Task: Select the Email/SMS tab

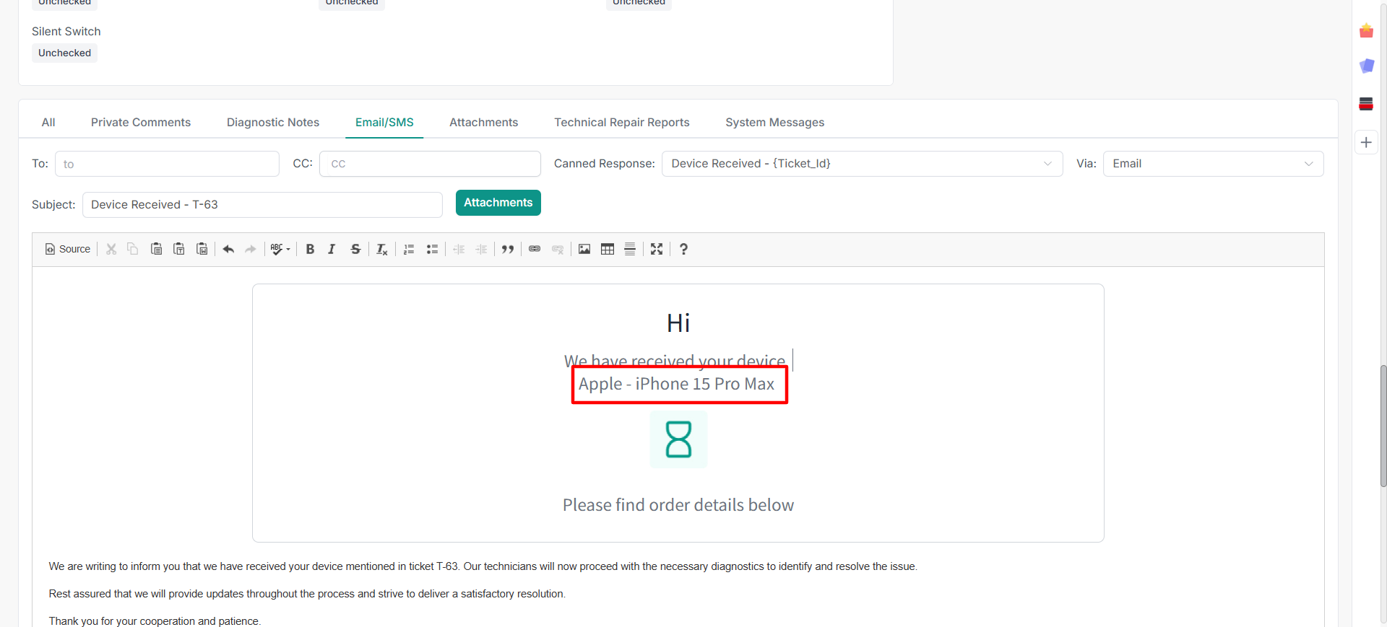Action: tap(384, 122)
